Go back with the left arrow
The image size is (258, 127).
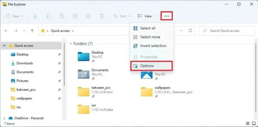coord(6,31)
